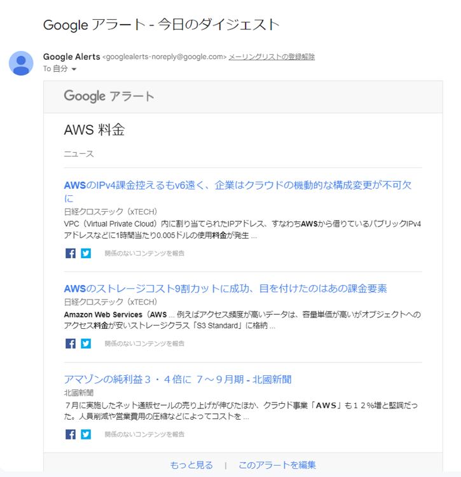The width and height of the screenshot is (461, 477).
Task: Click the AWS 料金 alert heading
Action: (x=94, y=130)
